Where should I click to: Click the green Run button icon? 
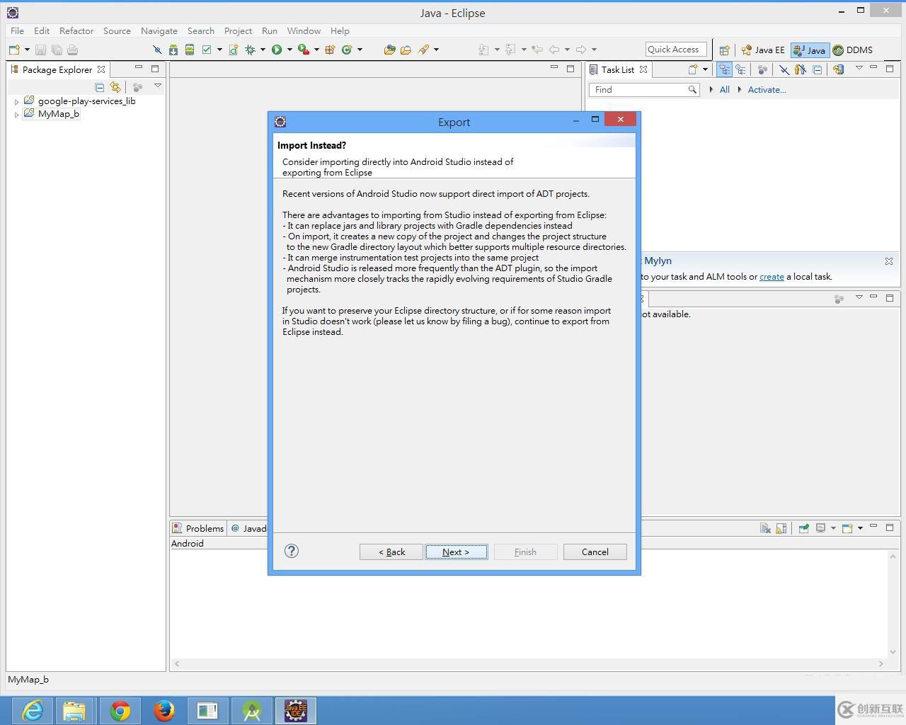(x=277, y=50)
